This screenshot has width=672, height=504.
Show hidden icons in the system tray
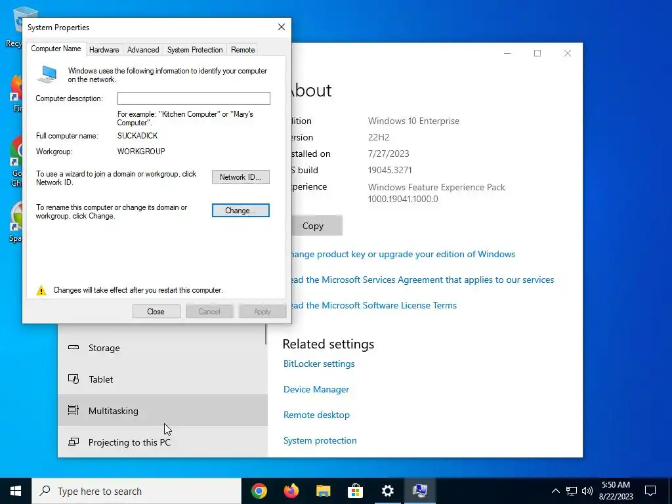(555, 491)
